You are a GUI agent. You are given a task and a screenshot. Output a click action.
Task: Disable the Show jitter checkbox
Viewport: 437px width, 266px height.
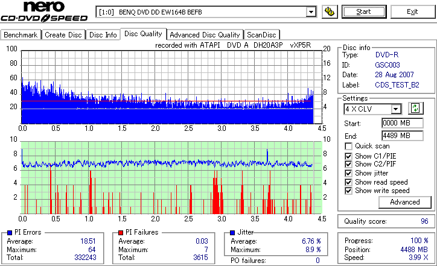tap(348, 173)
